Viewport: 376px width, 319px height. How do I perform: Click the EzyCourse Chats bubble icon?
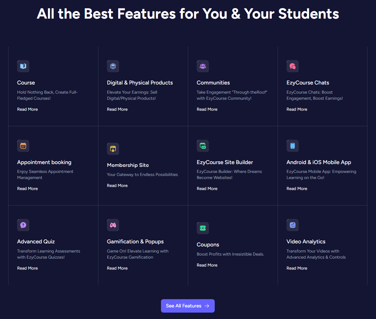(293, 66)
